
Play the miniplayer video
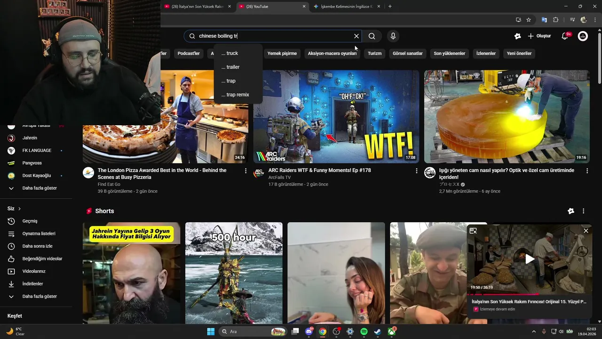point(530,259)
